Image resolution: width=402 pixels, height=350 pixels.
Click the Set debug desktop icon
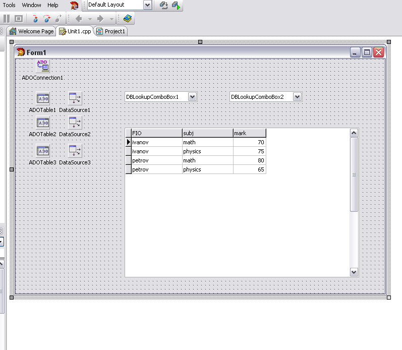175,5
